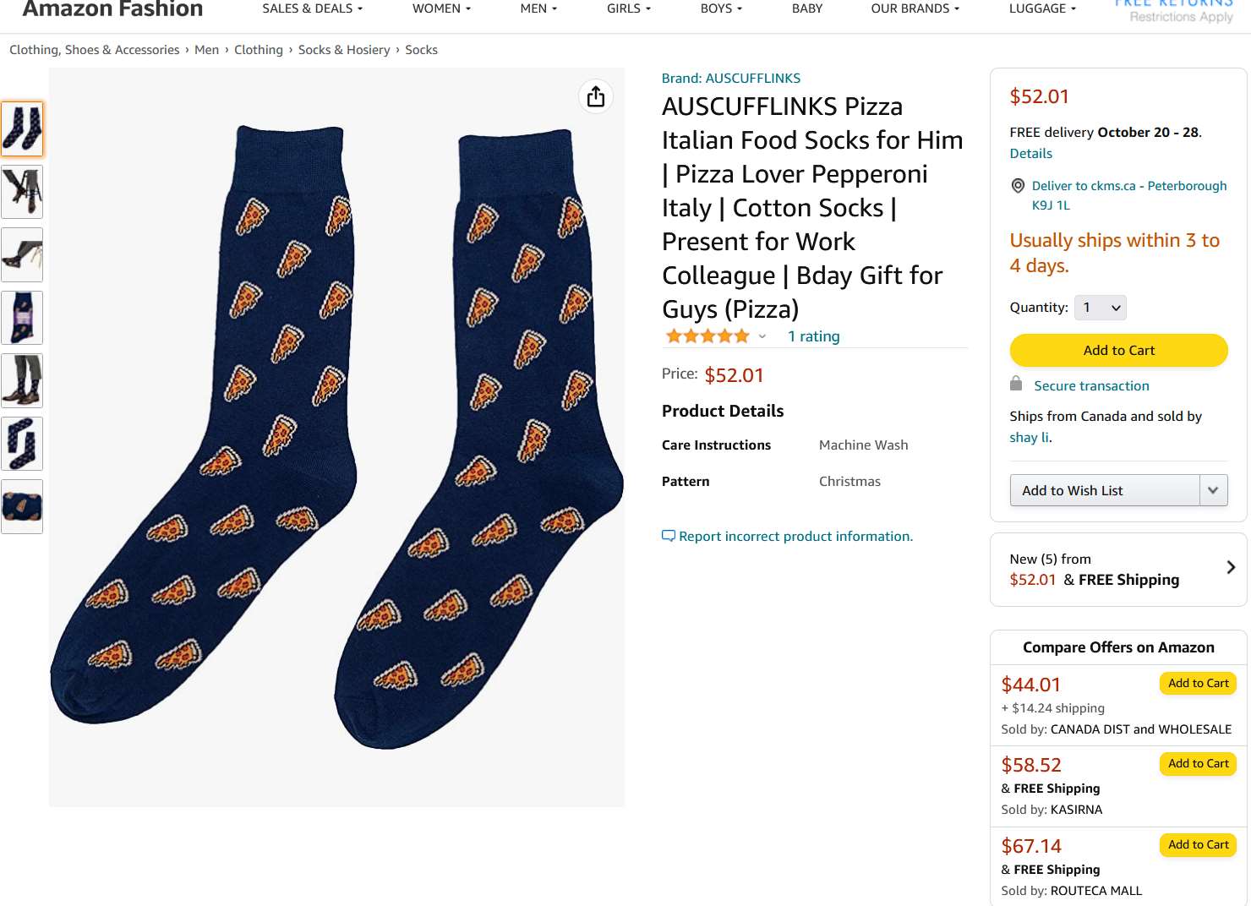Screen dimensions: 1251x906
Task: Click the share icon above product image
Action: [596, 97]
